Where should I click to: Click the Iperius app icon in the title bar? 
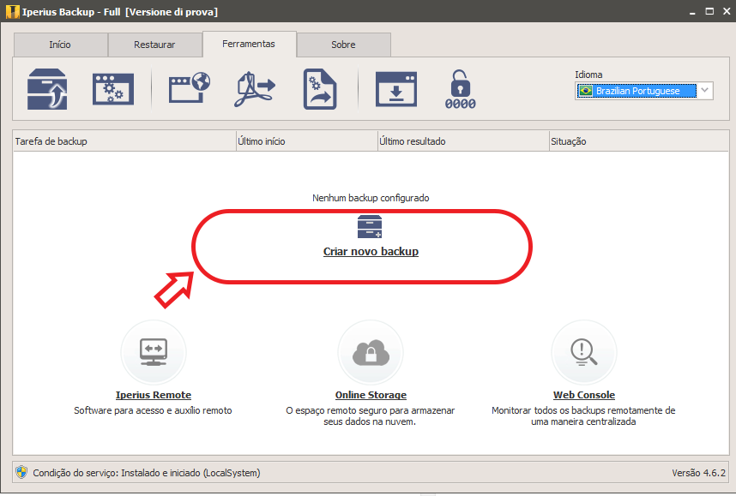click(12, 12)
